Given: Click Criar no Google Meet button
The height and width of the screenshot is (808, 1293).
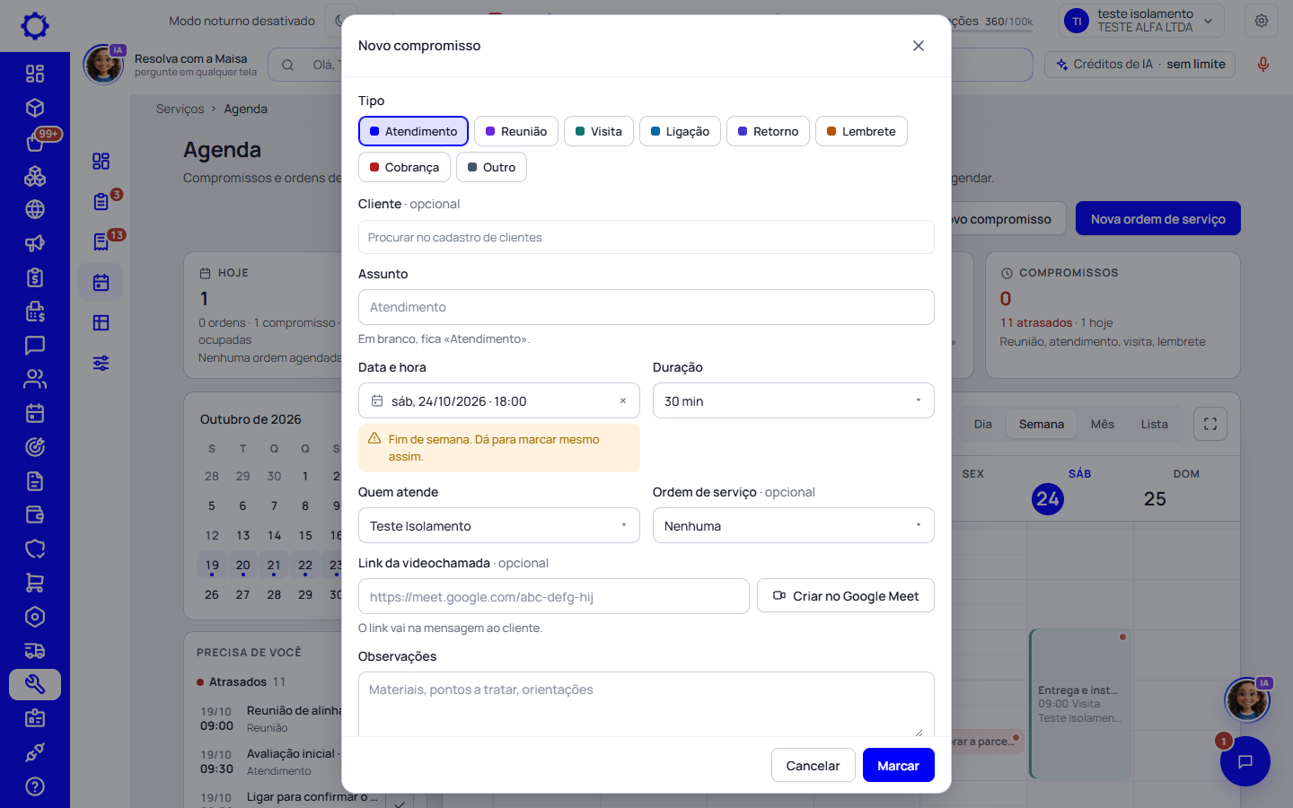Looking at the screenshot, I should pyautogui.click(x=845, y=595).
